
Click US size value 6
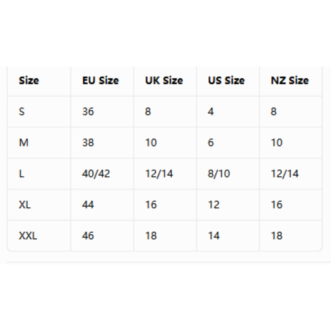(211, 143)
